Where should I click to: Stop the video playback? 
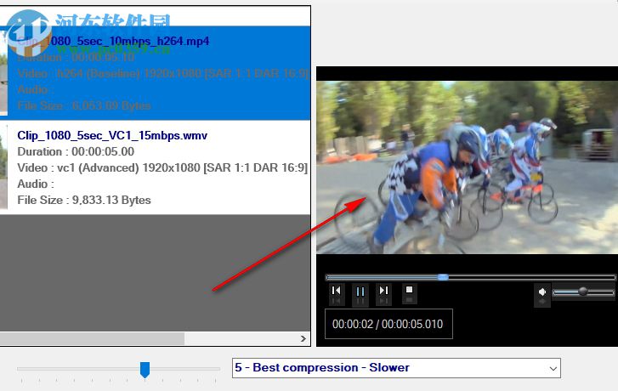(410, 293)
